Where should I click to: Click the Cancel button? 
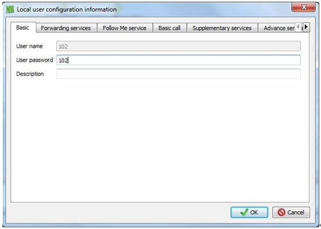point(291,212)
